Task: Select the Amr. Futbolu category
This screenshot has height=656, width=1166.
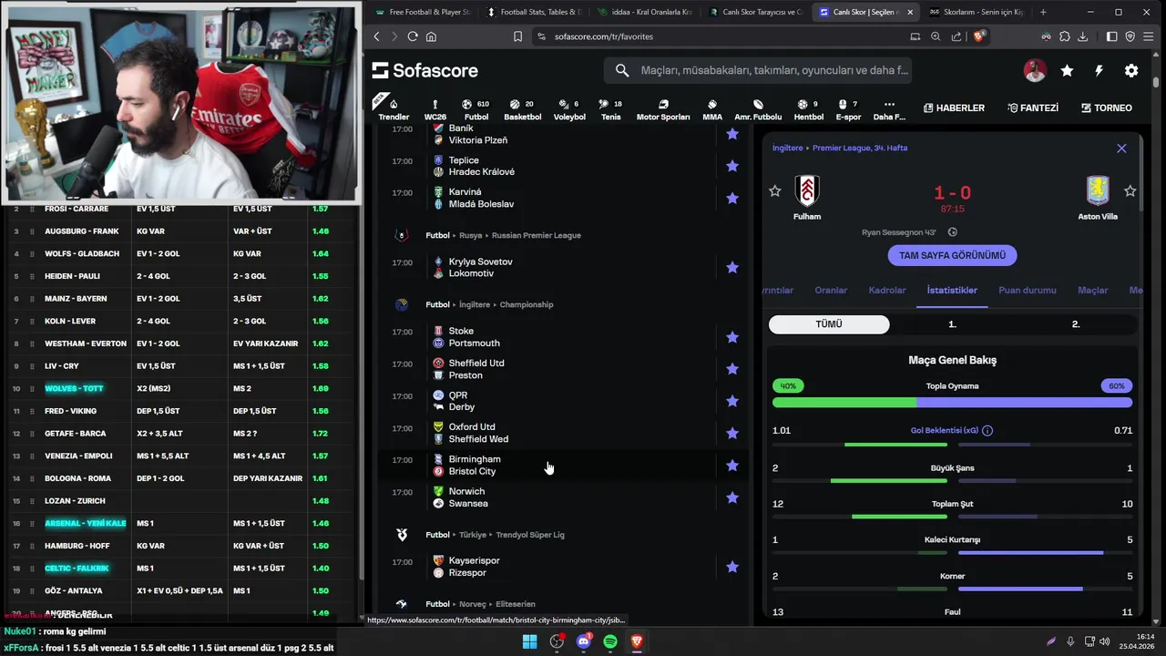Action: [x=758, y=109]
